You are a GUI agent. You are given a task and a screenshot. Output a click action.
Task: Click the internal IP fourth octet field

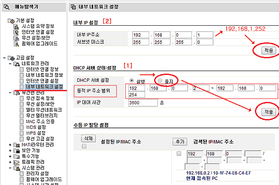click(205, 35)
